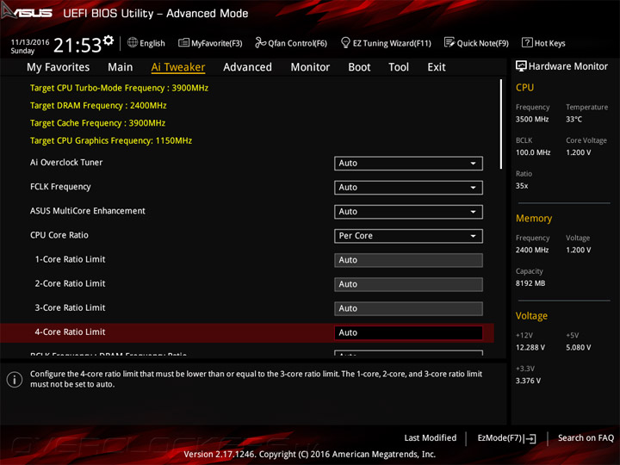Launch EZ Tuning Wizard lightbulb icon
The width and height of the screenshot is (620, 465).
[345, 42]
